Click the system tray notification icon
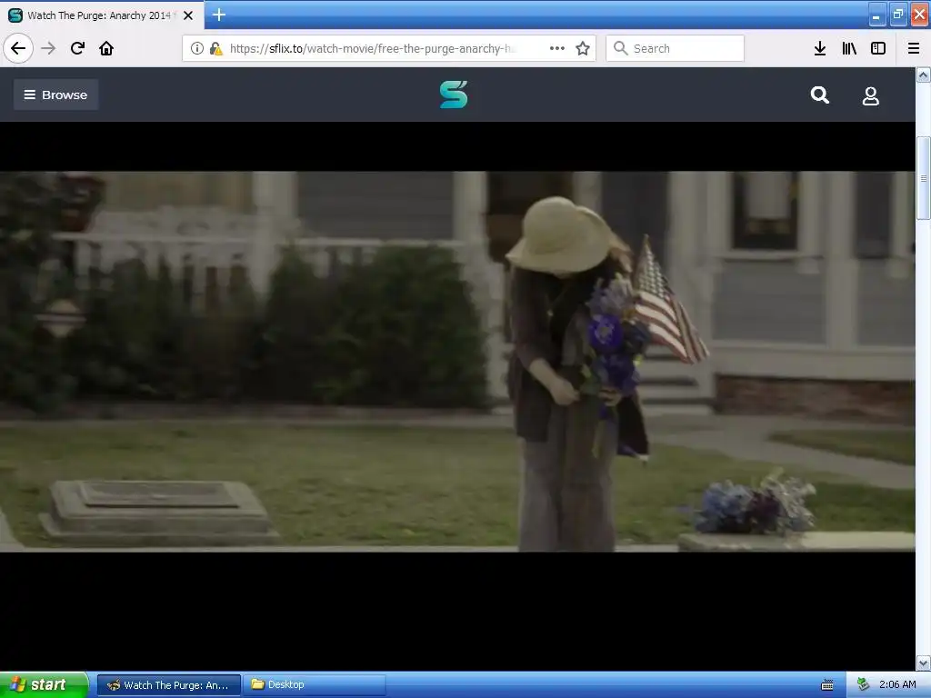Screen dimensions: 931x698 pos(864,684)
